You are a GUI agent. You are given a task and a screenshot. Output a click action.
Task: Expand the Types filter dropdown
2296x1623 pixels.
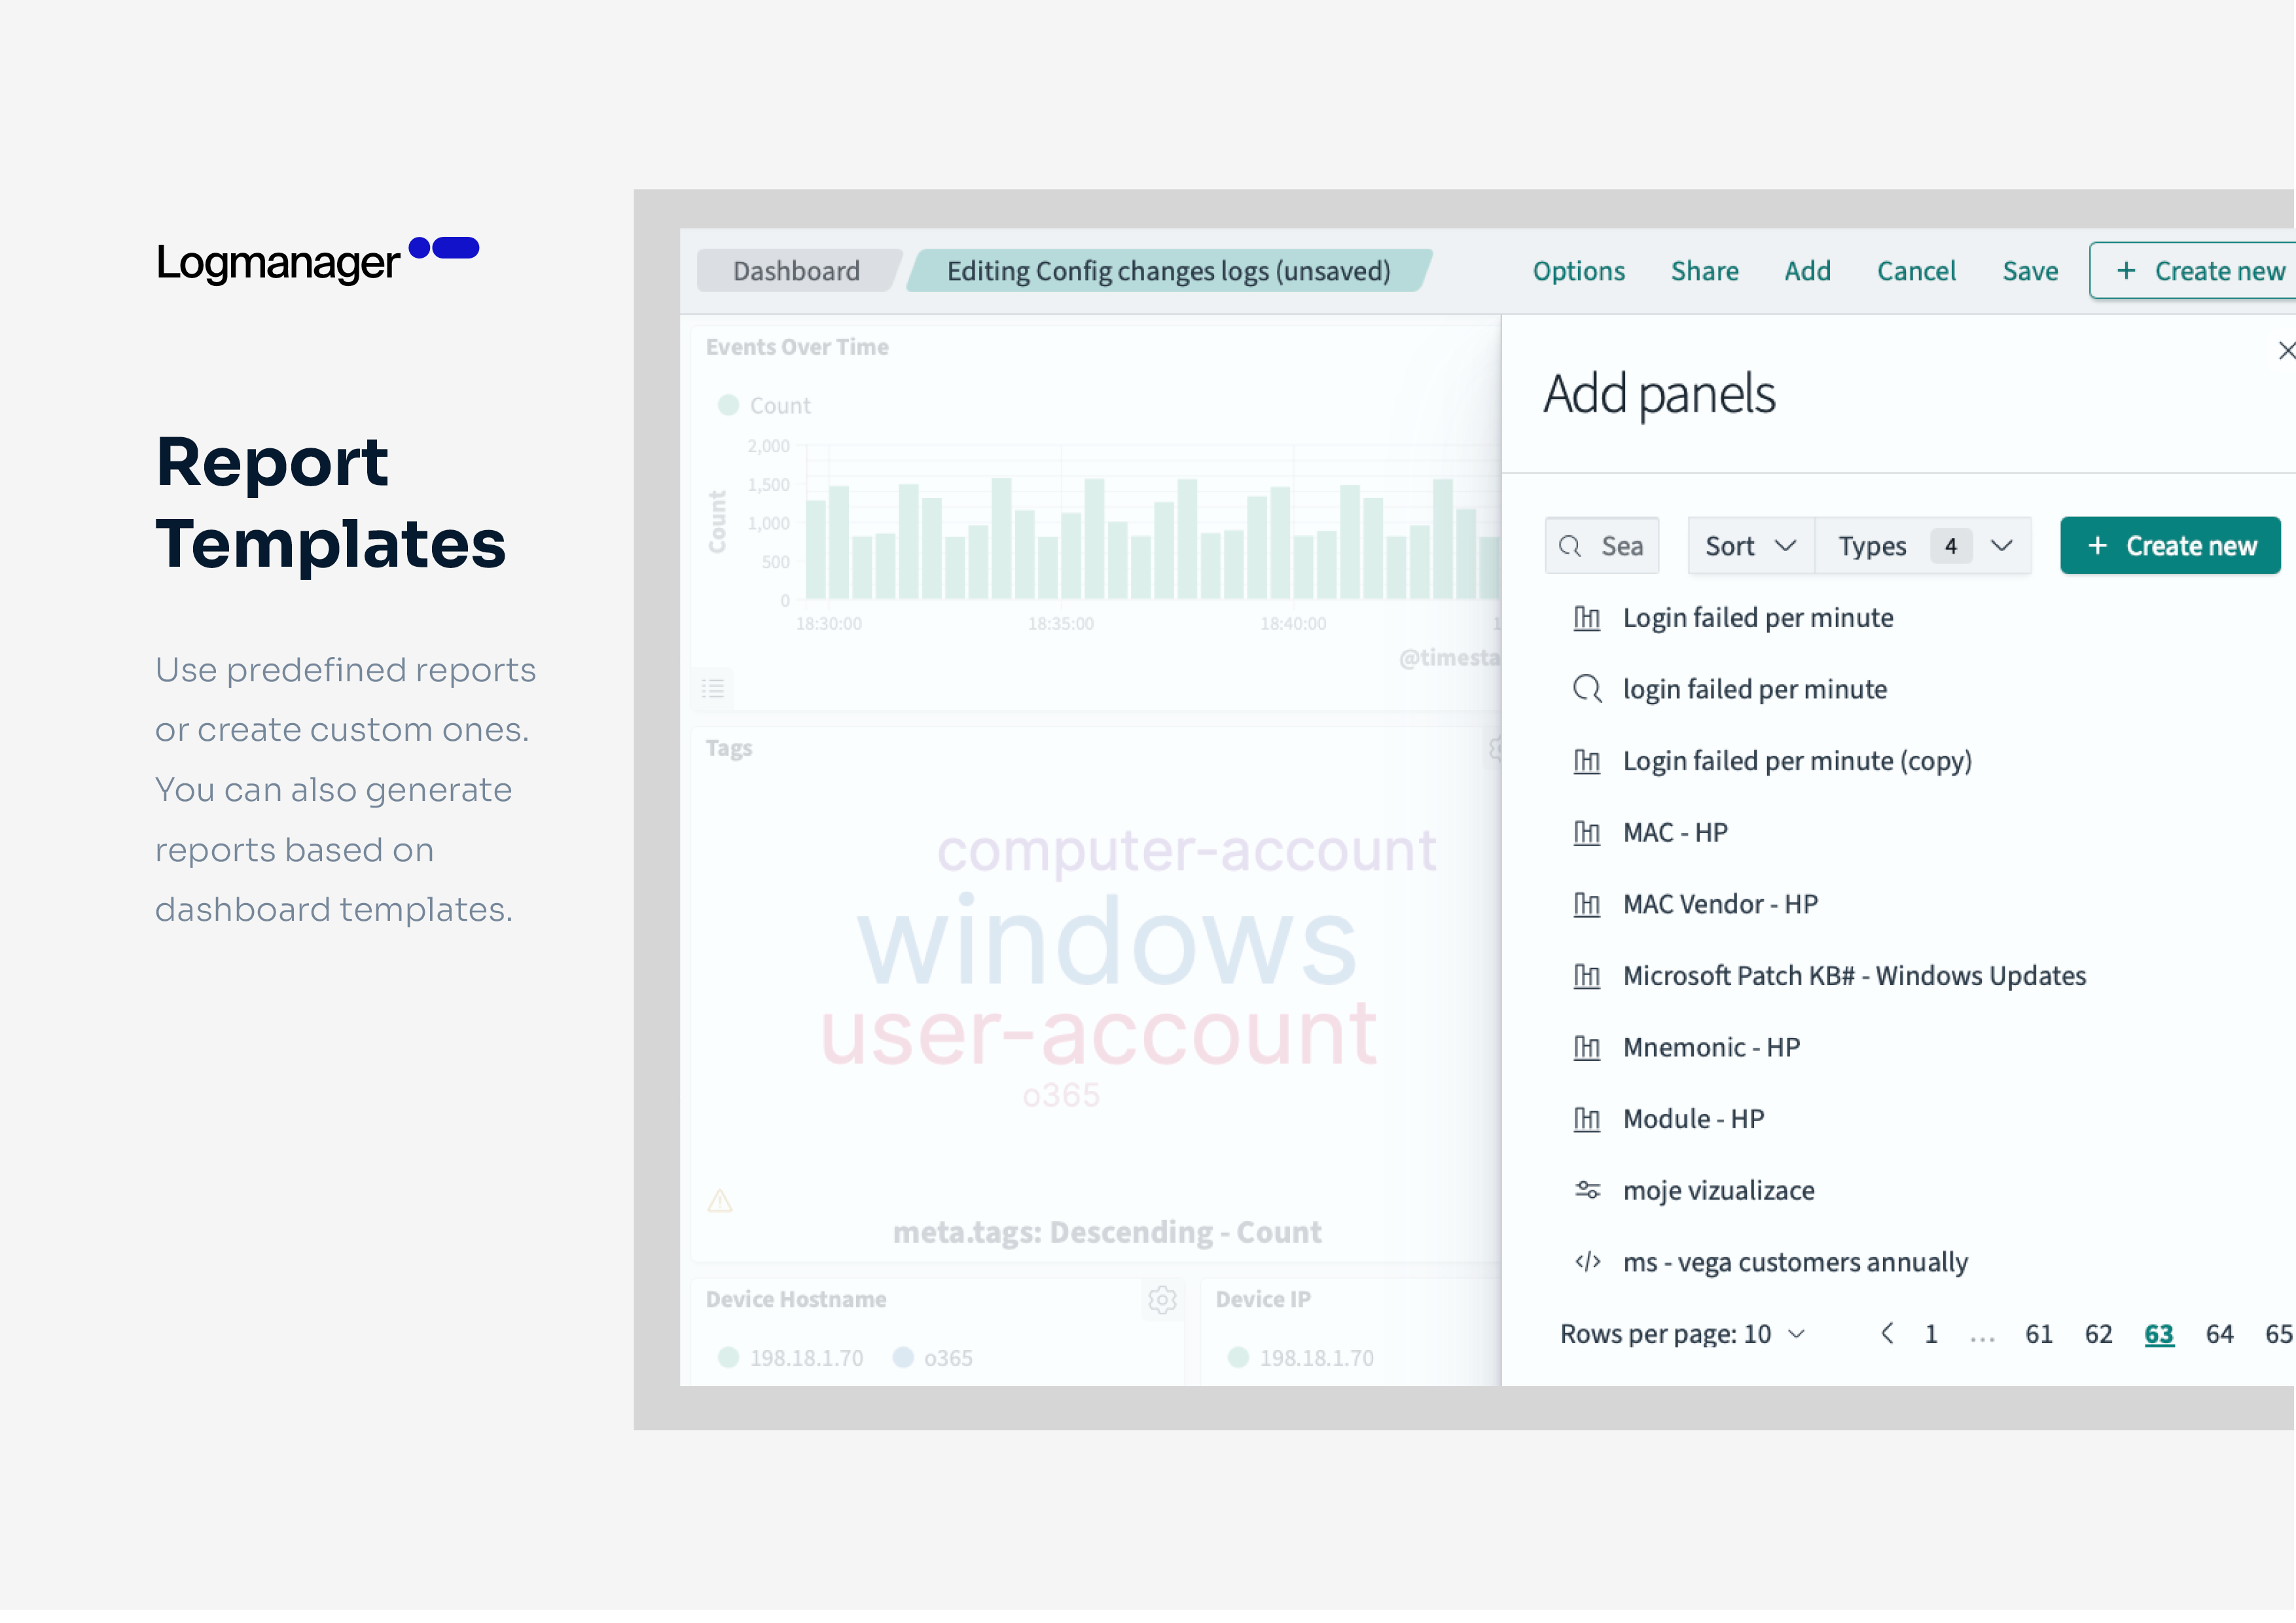point(1922,546)
